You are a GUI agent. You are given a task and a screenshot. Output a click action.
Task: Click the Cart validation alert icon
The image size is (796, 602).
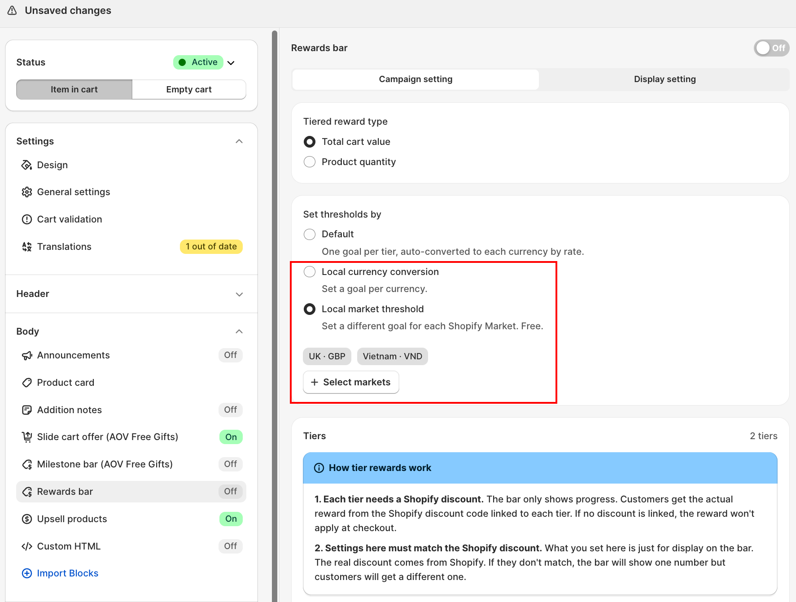[27, 219]
